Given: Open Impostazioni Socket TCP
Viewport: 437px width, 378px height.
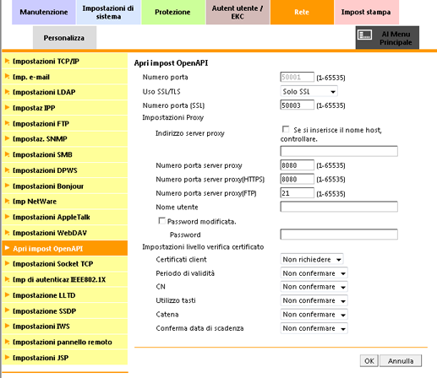Looking at the screenshot, I should [x=65, y=264].
